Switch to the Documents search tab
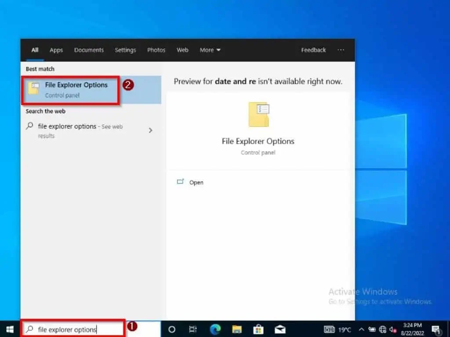Screen dimensions: 450x337 [89, 50]
